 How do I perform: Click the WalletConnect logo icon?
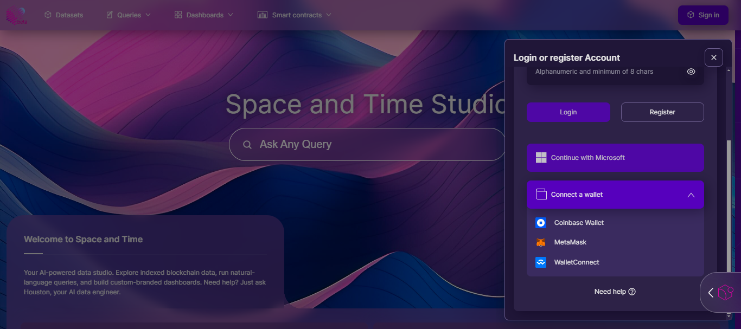[541, 262]
